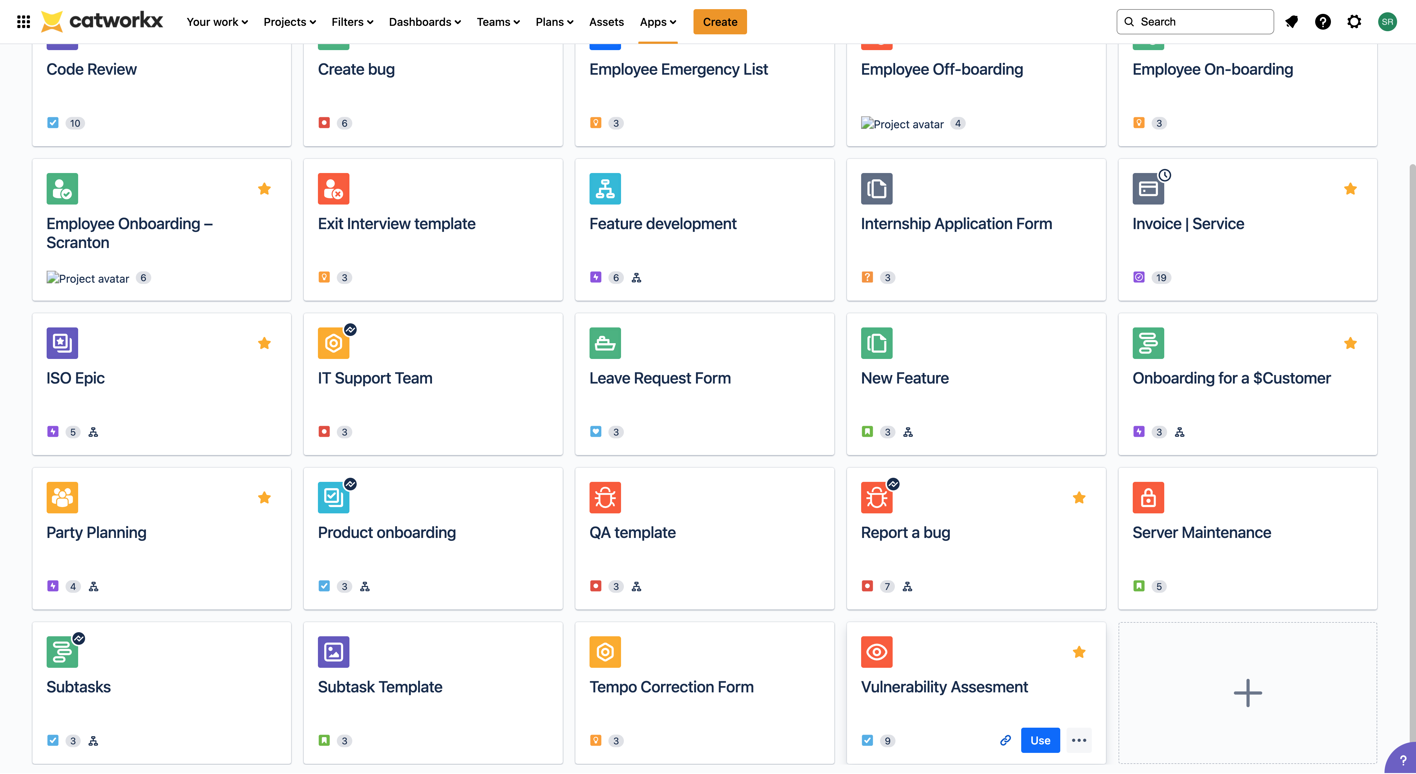Copy link icon on Vulnerability Assesment card
Viewport: 1416px width, 774px height.
tap(1005, 741)
